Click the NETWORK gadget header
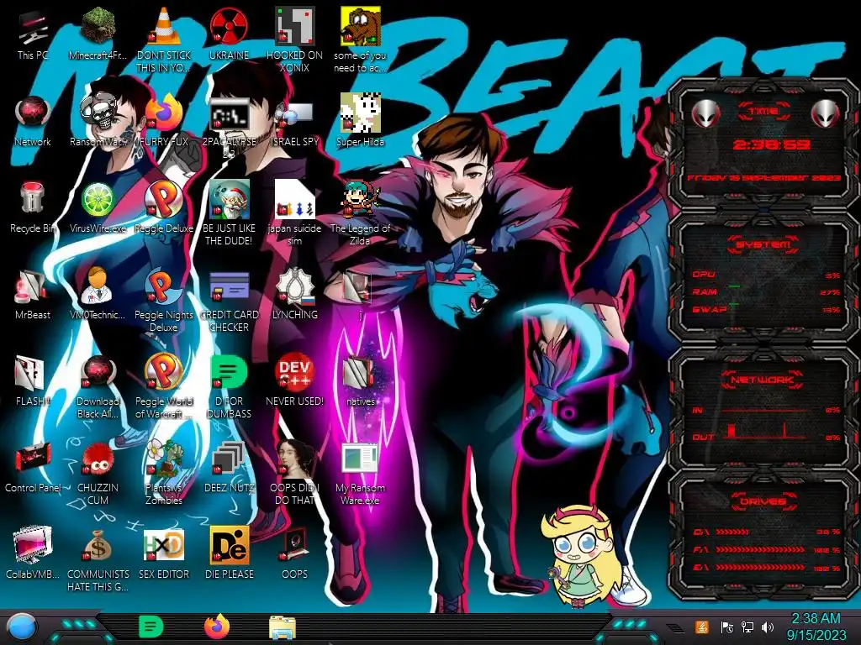Screen dimensions: 861x645 [763, 380]
